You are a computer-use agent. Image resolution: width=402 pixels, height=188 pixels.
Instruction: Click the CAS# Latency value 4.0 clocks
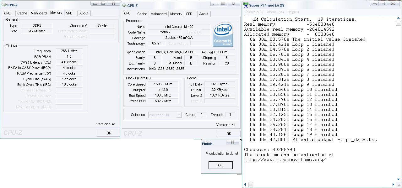pyautogui.click(x=69, y=62)
